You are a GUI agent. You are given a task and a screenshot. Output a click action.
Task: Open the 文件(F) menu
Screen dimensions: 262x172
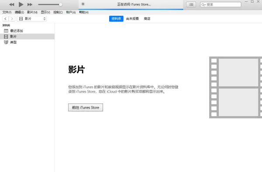pyautogui.click(x=7, y=12)
